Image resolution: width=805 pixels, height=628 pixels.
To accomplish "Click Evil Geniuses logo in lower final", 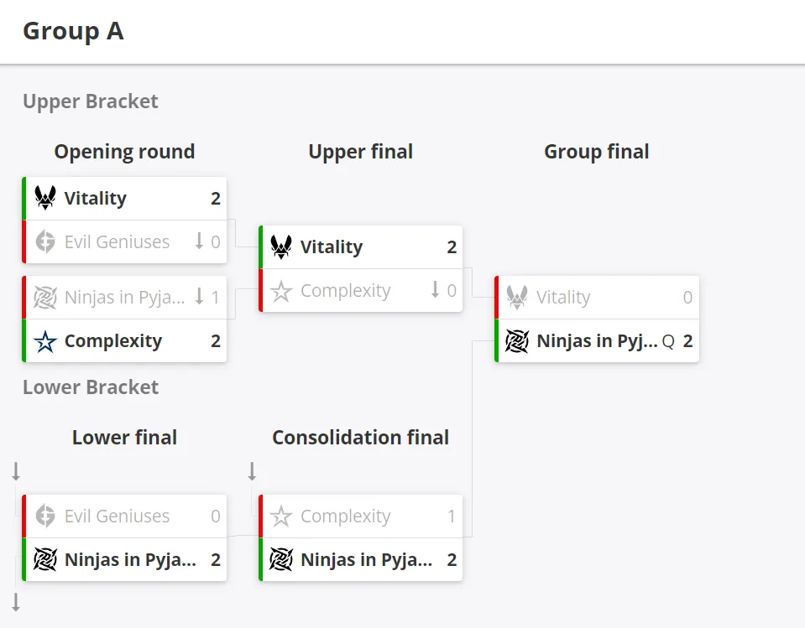I will click(x=45, y=516).
